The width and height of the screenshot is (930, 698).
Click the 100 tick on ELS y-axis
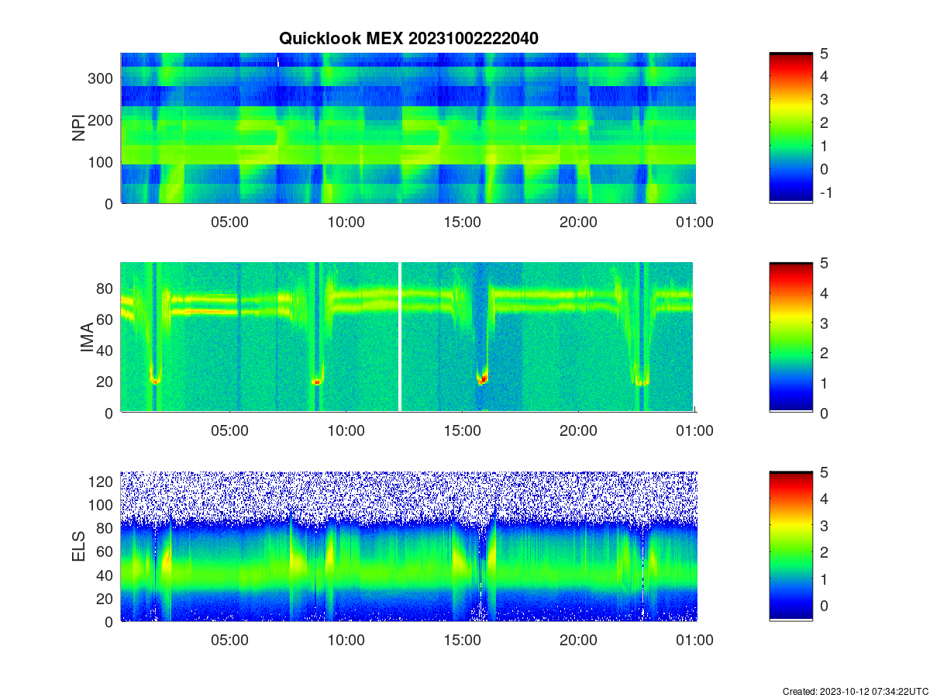102,505
